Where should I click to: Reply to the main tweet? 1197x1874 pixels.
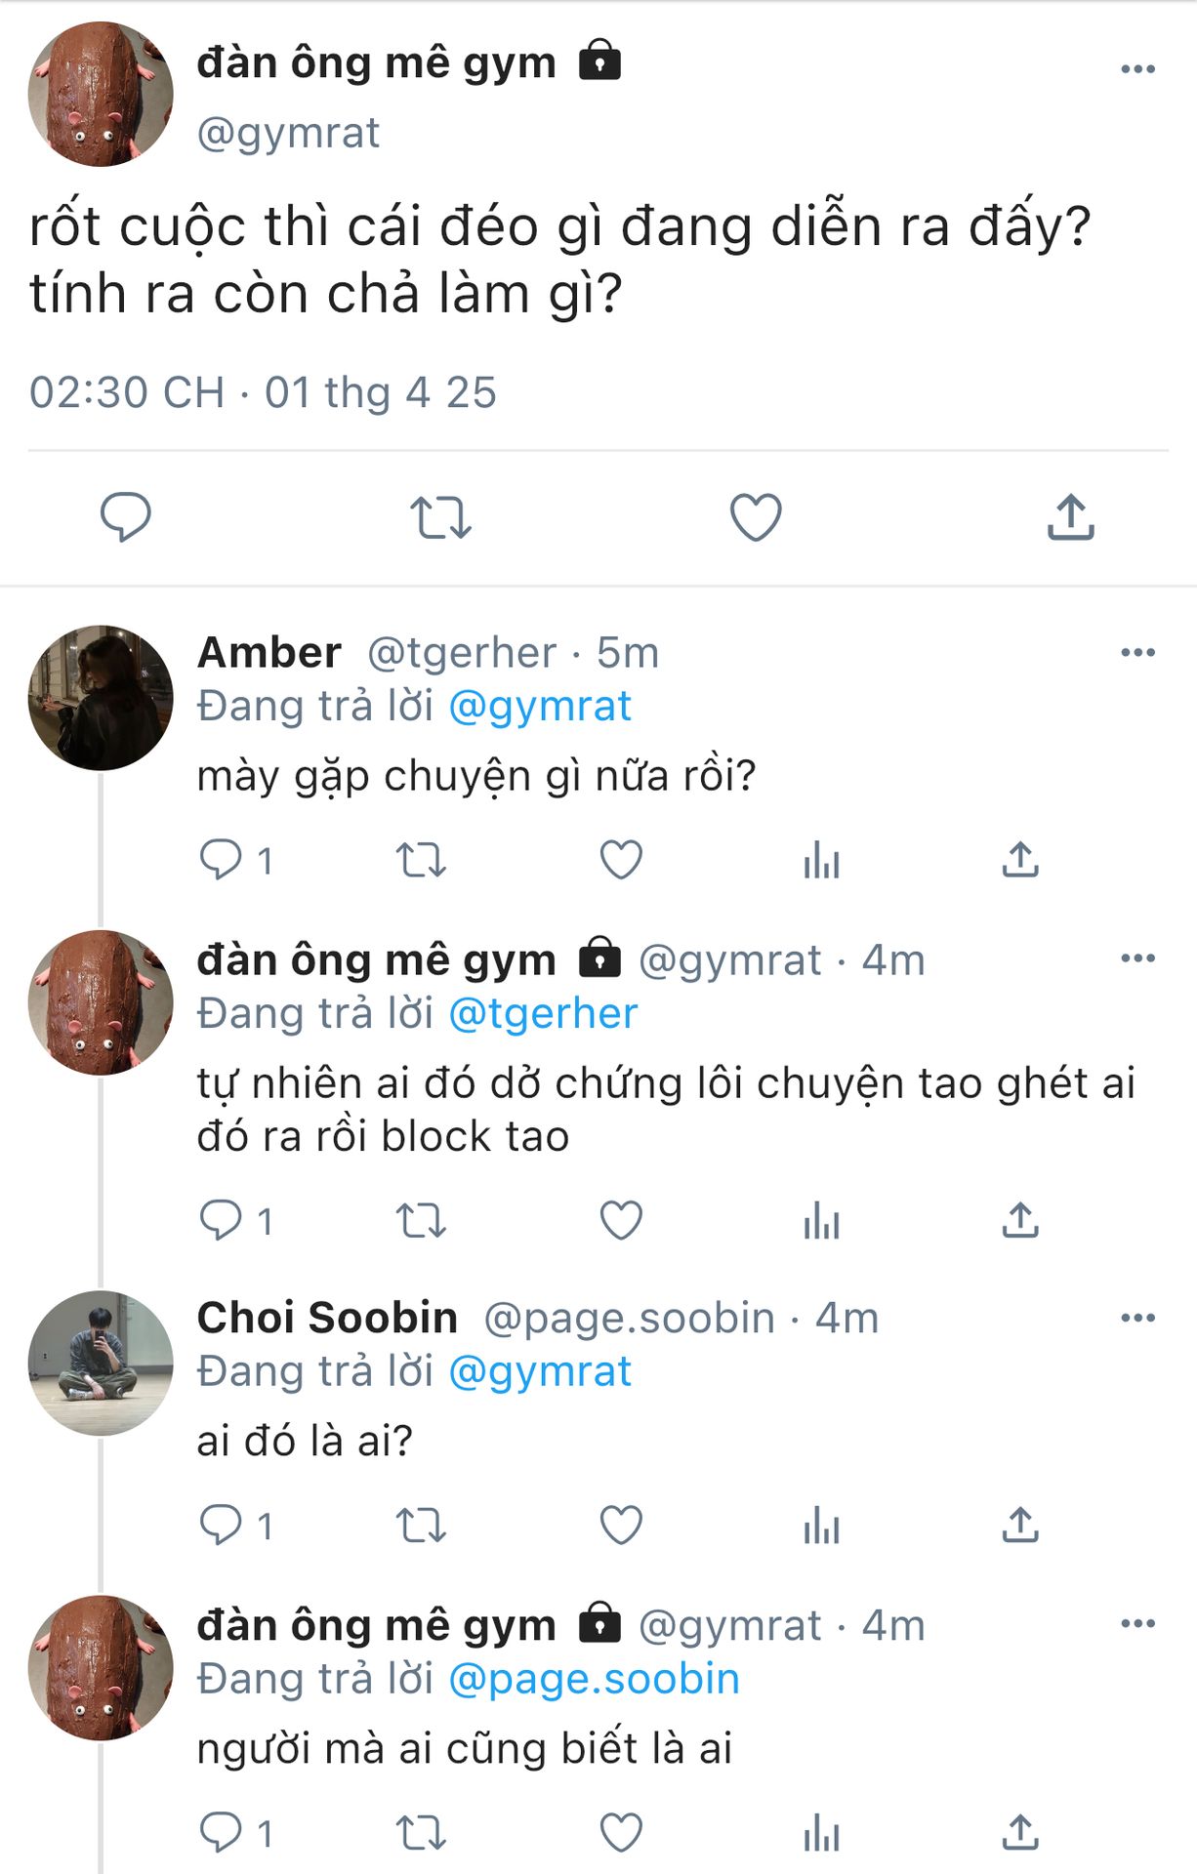tap(126, 517)
